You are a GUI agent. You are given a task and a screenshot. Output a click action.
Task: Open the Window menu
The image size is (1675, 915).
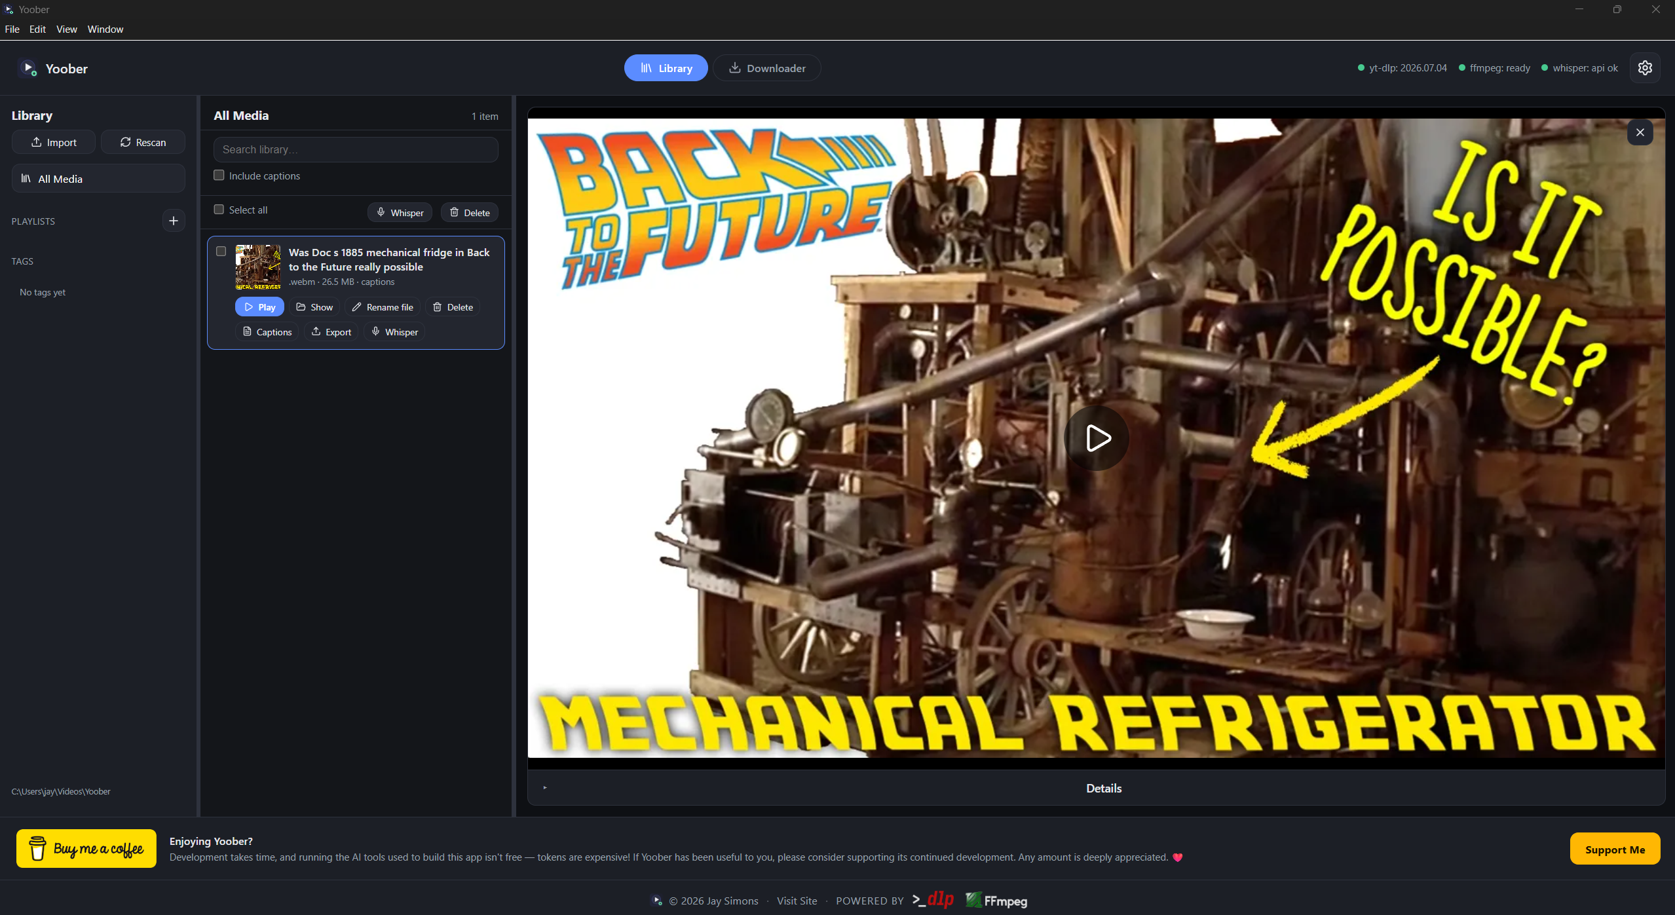(x=105, y=29)
